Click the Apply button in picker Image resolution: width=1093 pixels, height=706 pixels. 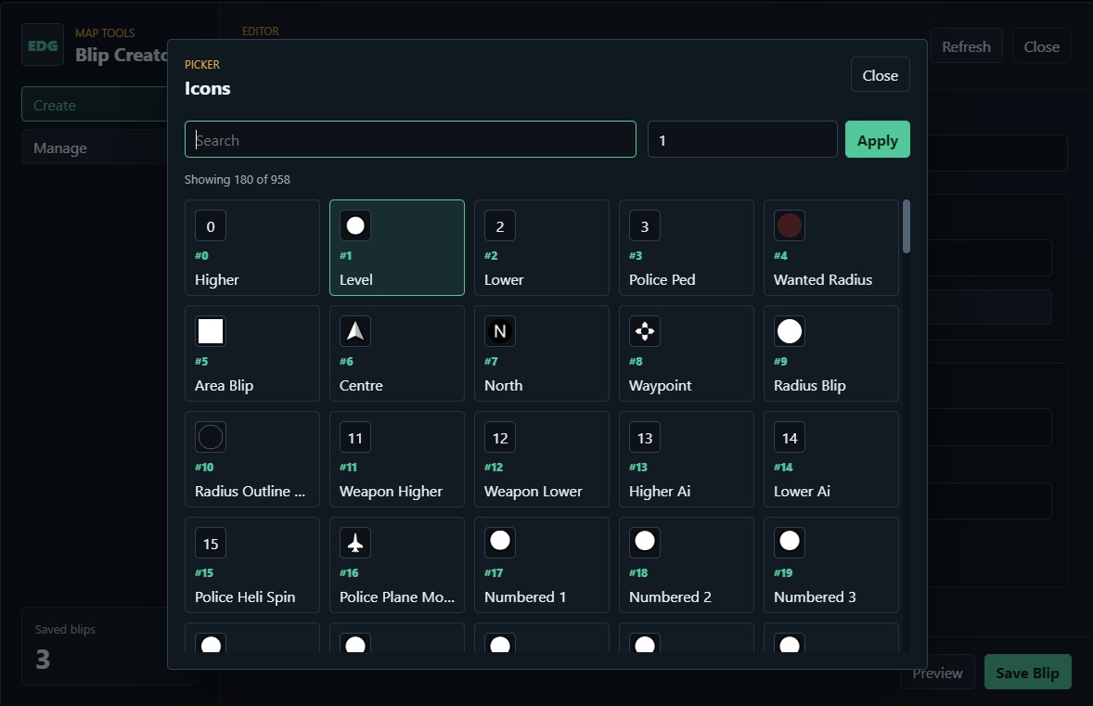[x=877, y=139]
